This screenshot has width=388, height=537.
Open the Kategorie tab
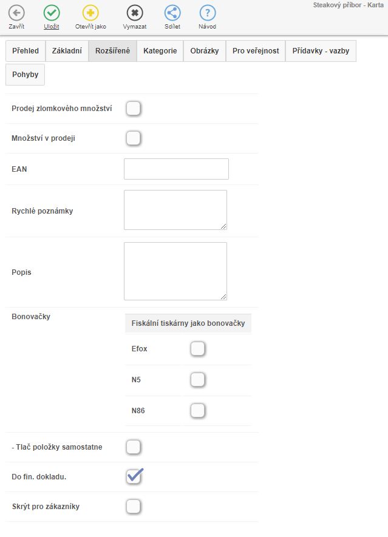[x=160, y=51]
